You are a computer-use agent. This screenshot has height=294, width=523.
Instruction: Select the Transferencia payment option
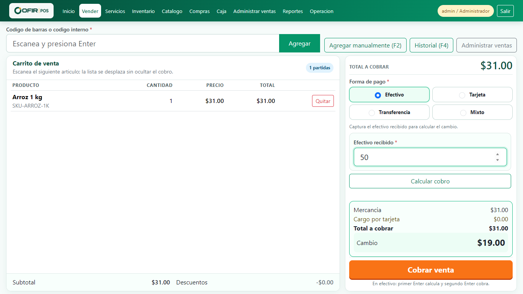click(x=389, y=112)
